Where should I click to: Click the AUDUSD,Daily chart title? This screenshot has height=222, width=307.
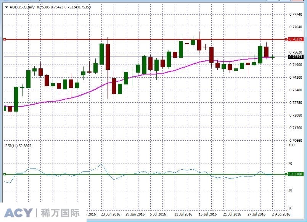22,7
